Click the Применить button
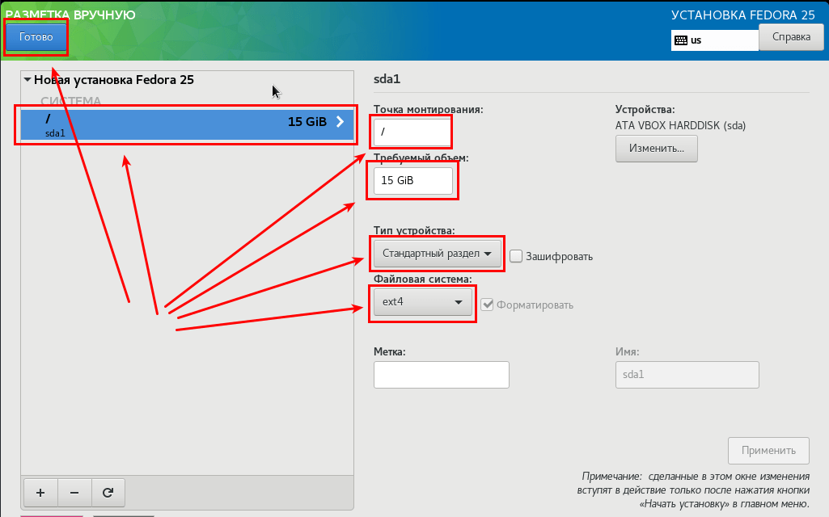 tap(768, 451)
